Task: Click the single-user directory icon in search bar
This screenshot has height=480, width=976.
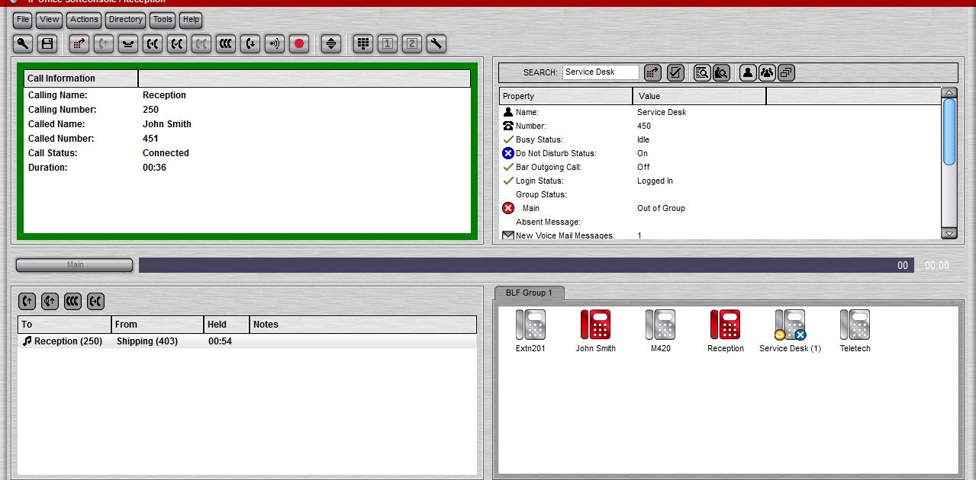Action: pos(748,72)
